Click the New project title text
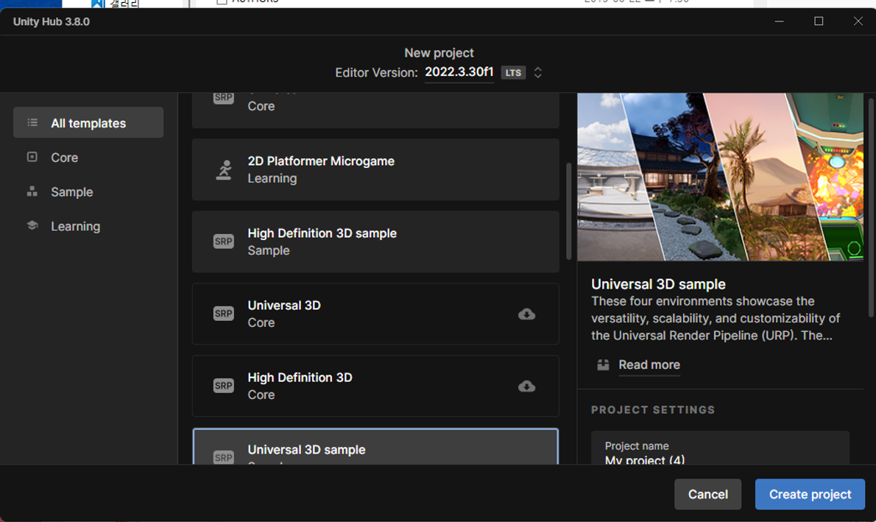Viewport: 876px width, 522px height. click(x=439, y=52)
